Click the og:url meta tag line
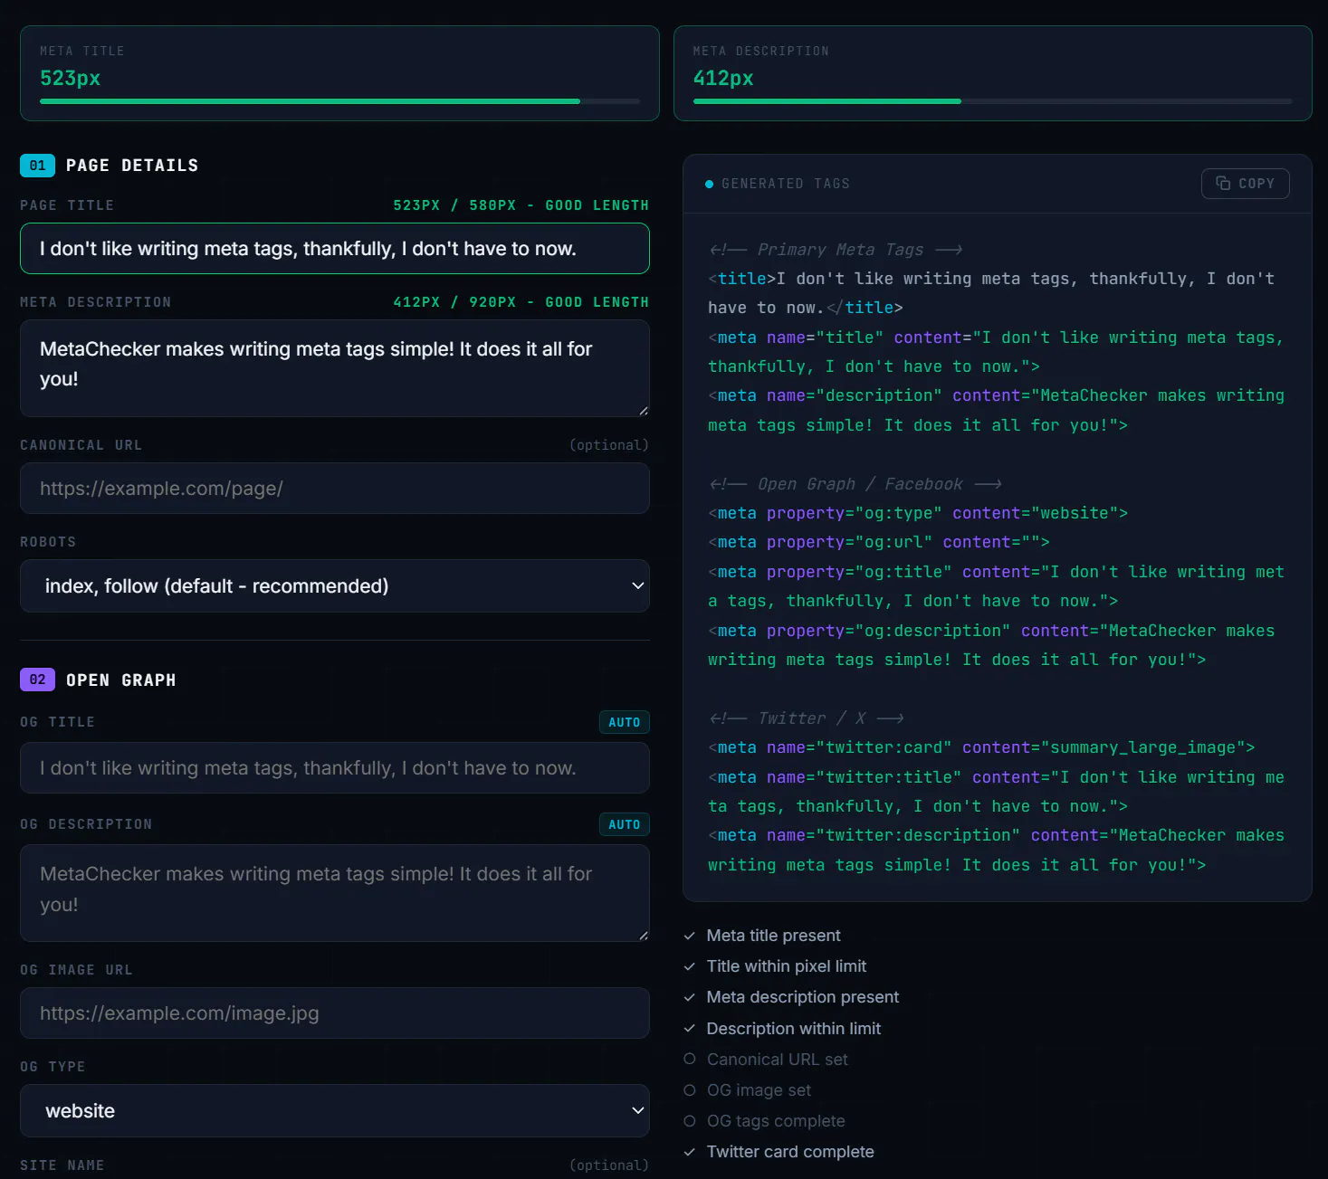 point(879,542)
